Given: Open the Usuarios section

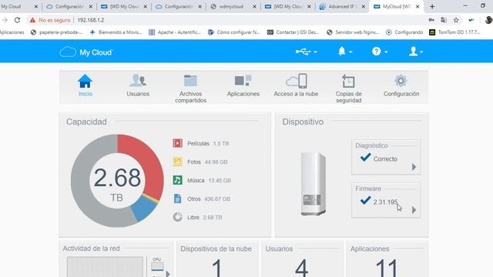Looking at the screenshot, I should click(138, 85).
